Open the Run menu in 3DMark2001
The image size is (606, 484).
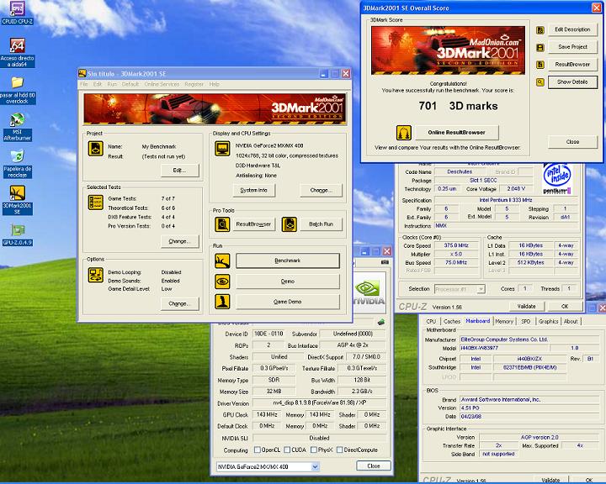pos(112,84)
